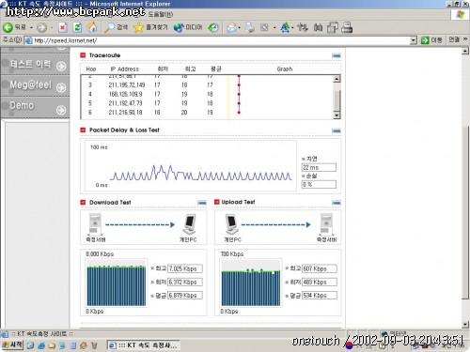Open Favorites star button

point(150,27)
